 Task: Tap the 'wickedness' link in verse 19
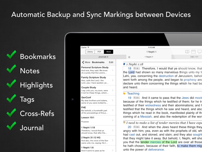153,105
